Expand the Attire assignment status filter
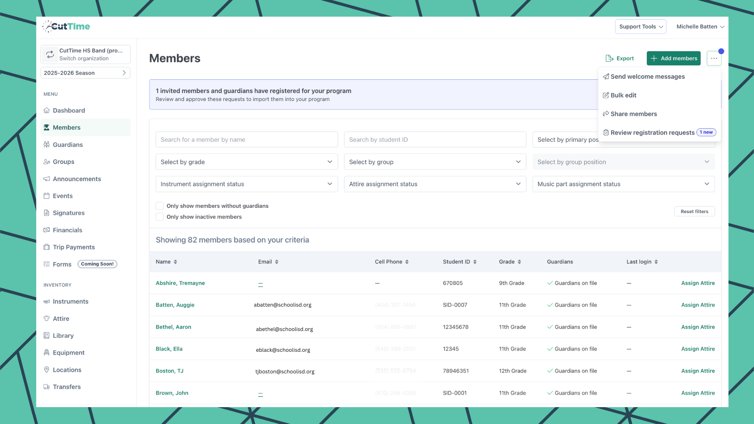754x424 pixels. 435,184
